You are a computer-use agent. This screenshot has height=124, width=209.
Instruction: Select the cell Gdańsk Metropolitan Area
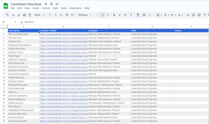point(109,92)
